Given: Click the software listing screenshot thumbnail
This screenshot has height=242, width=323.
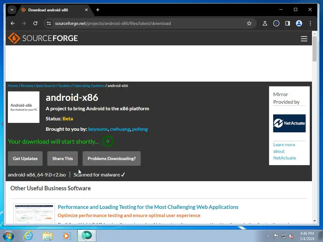Looking at the screenshot, I should [x=34, y=214].
